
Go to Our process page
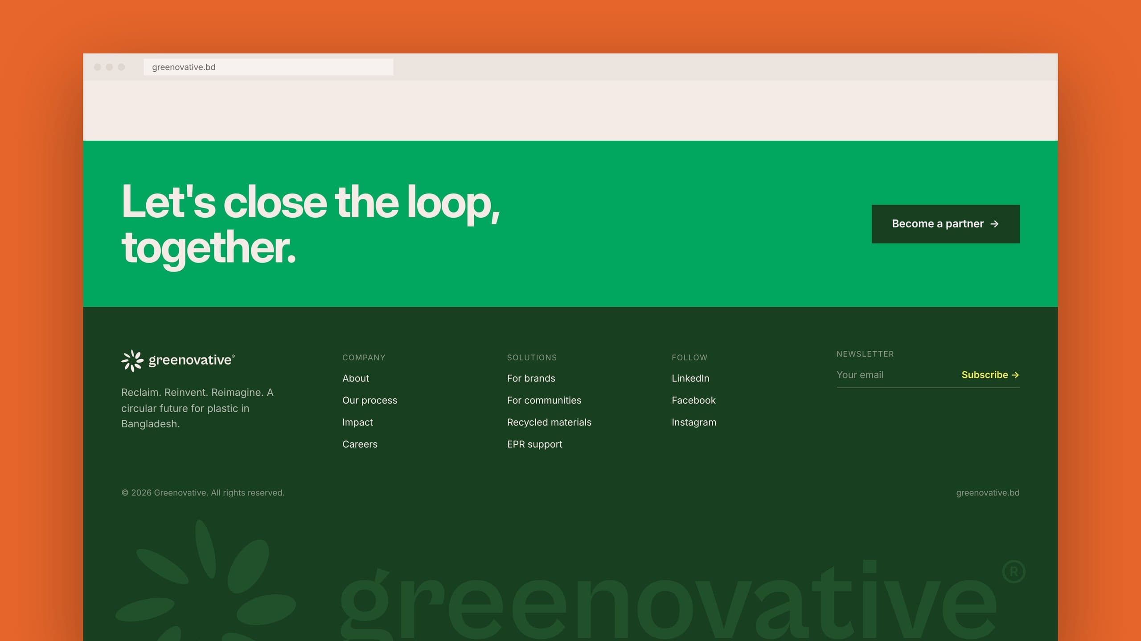click(x=369, y=400)
